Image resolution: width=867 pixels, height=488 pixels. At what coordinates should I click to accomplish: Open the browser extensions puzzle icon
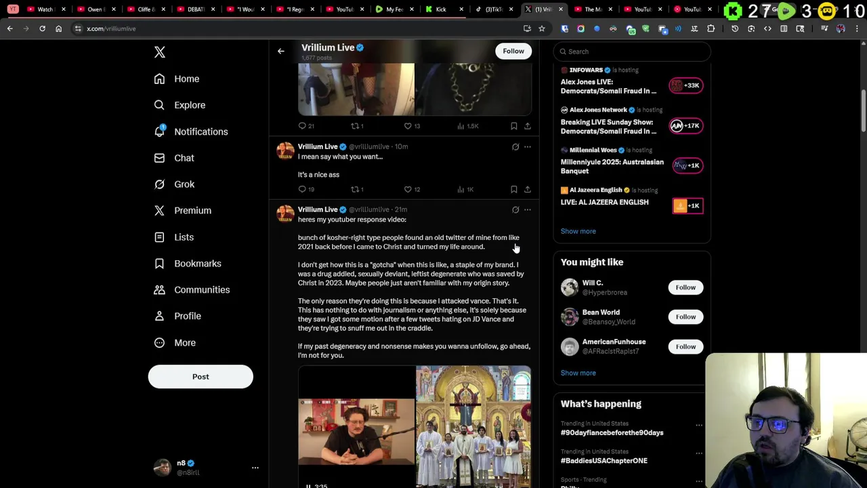tap(711, 28)
